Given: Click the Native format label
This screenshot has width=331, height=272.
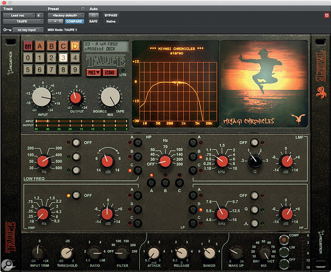Looking at the screenshot, I should coord(111,21).
